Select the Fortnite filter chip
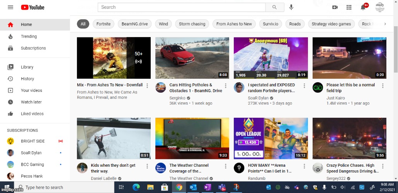Screen dimensions: 398x193 coord(104,24)
